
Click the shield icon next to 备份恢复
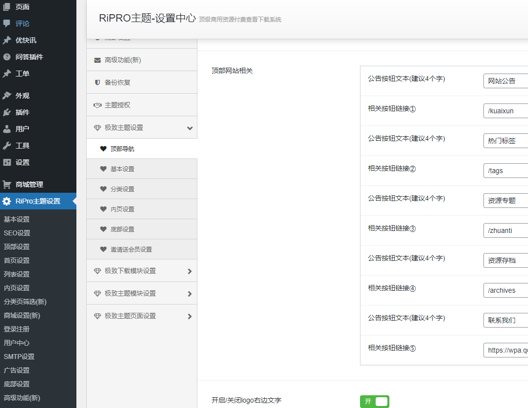tap(97, 82)
